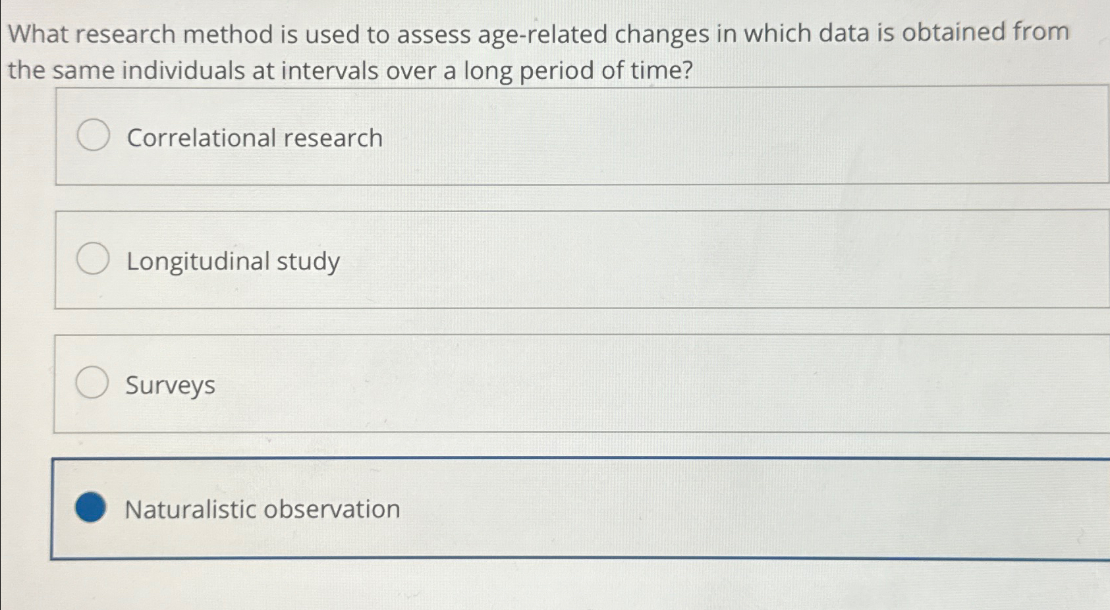
Task: Click the Surveys answer text
Action: click(169, 385)
